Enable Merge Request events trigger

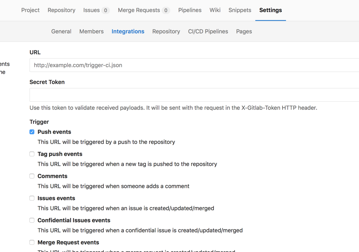pos(32,242)
